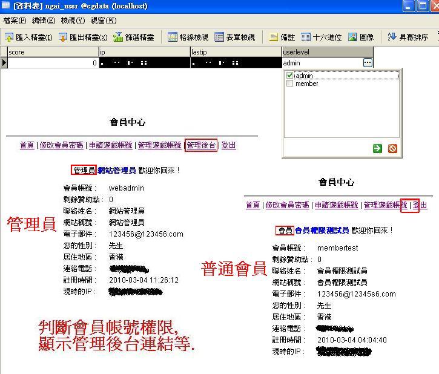Open the 檔案 (File) menu

click(x=15, y=21)
